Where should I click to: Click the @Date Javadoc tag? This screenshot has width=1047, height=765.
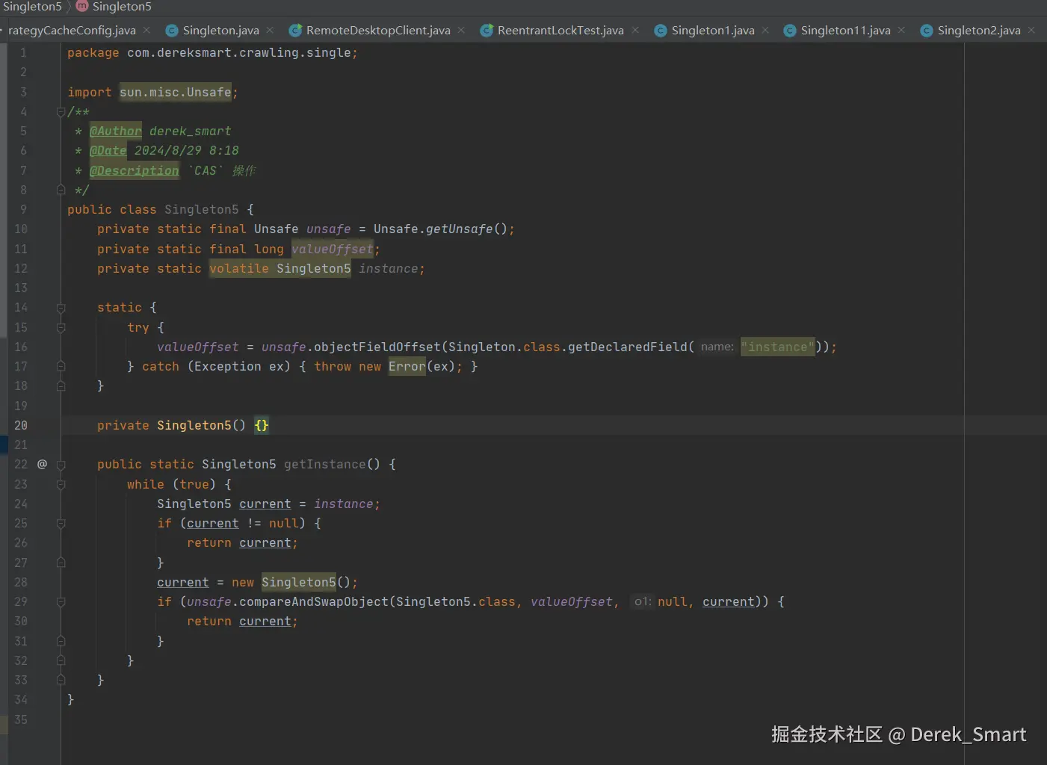click(108, 150)
